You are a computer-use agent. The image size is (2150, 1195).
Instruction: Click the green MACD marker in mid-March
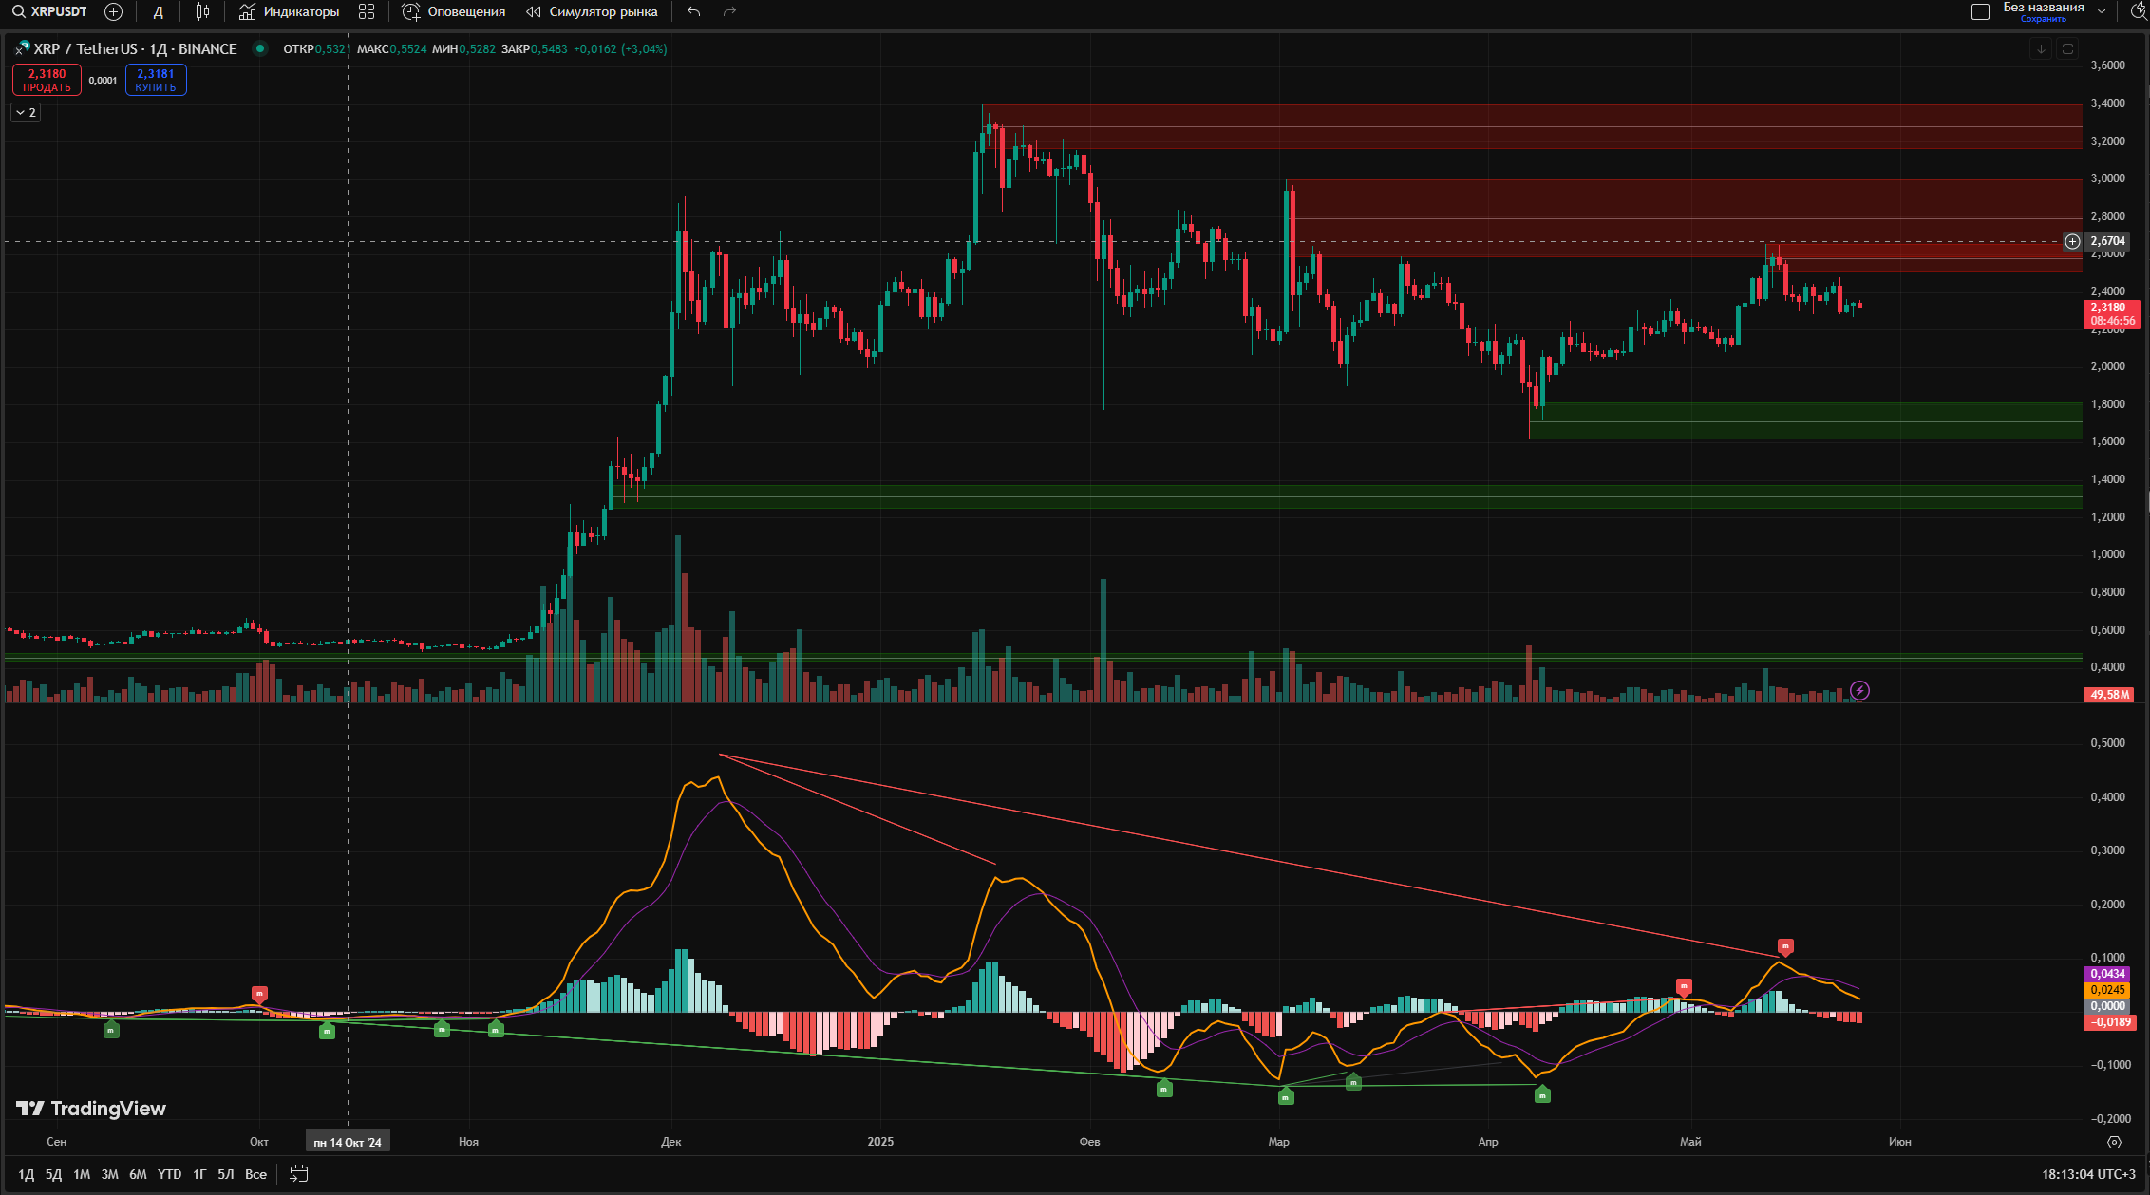click(1353, 1081)
